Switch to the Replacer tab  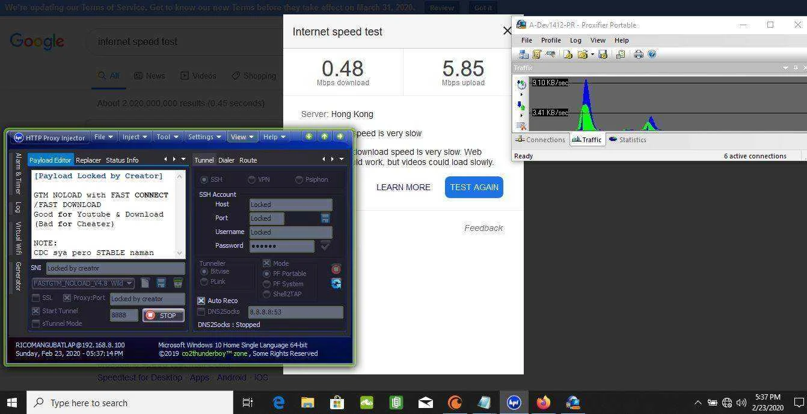tap(88, 160)
